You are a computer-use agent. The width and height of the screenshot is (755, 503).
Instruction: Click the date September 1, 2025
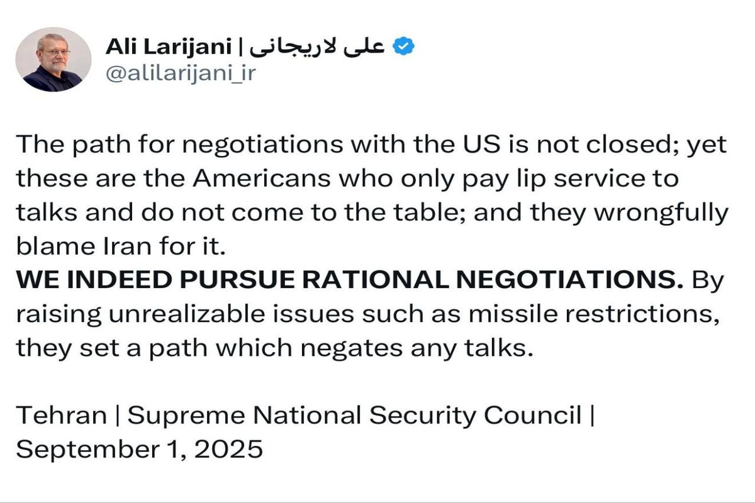(139, 450)
